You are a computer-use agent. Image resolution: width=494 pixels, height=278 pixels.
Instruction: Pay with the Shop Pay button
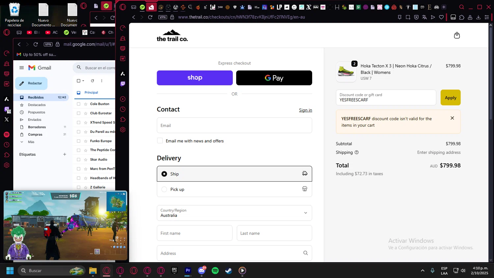point(195,78)
